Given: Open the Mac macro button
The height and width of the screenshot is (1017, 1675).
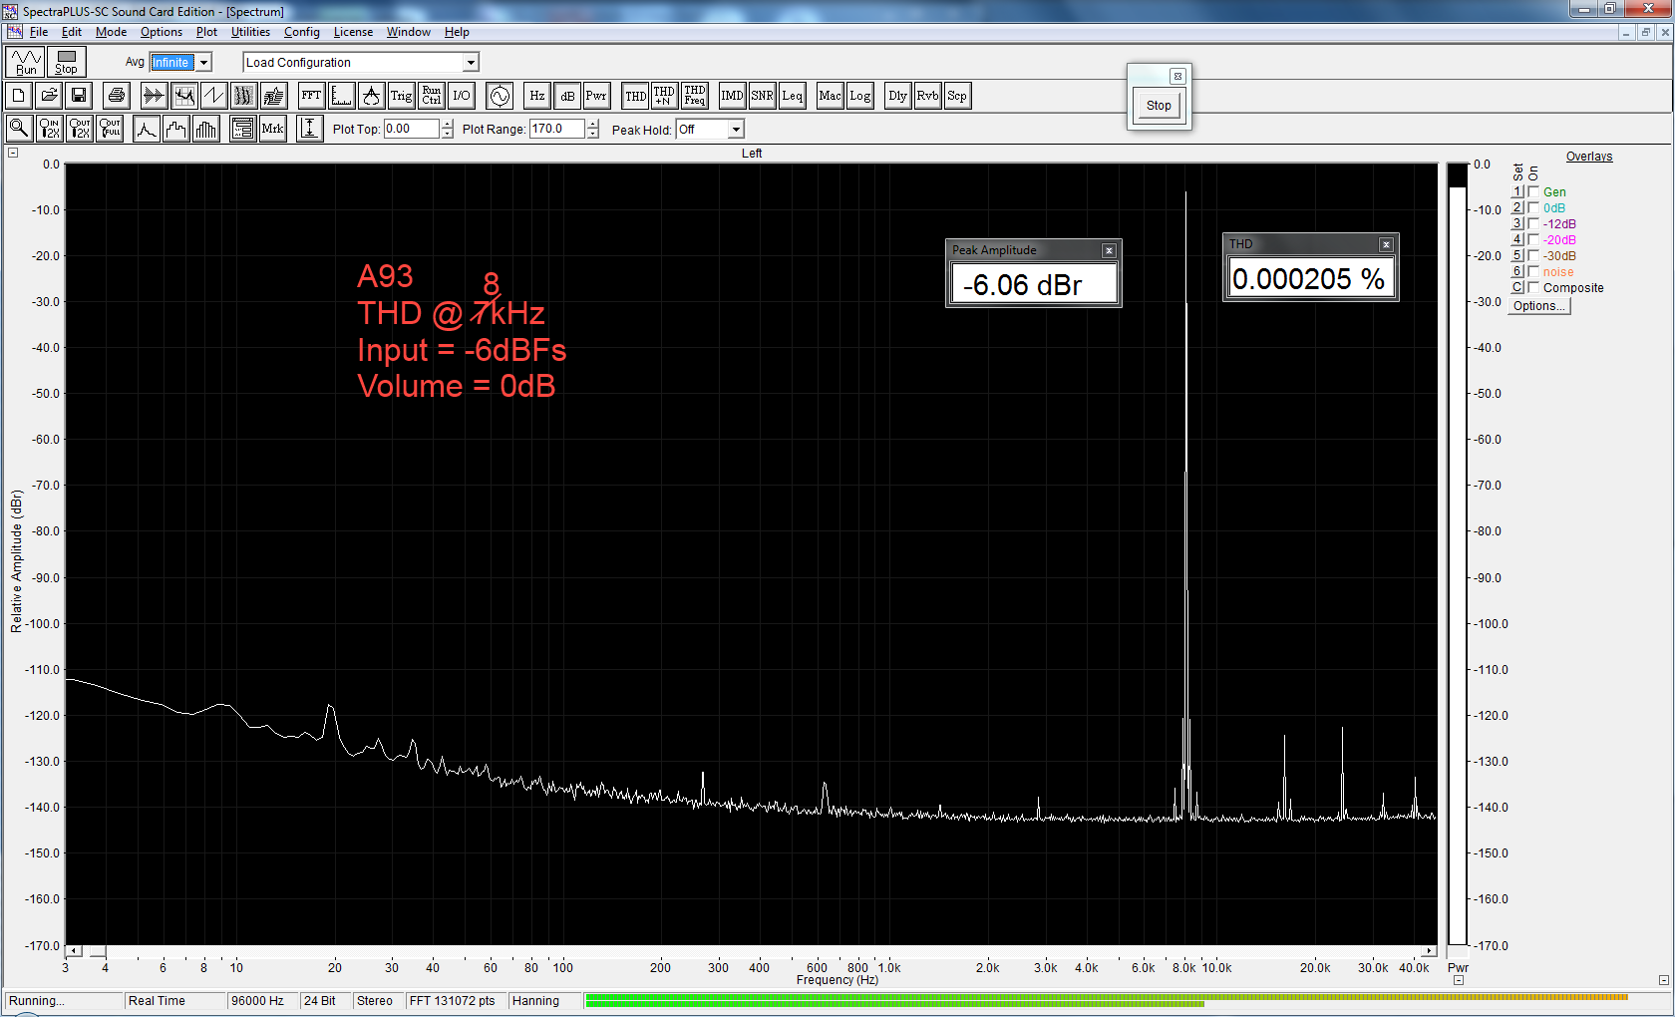Looking at the screenshot, I should 831,96.
